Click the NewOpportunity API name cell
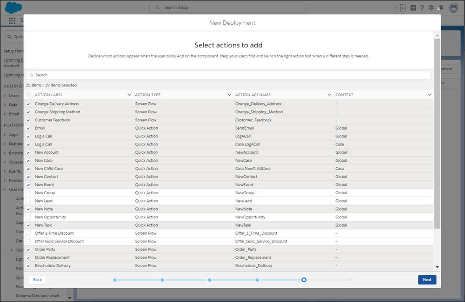 coord(250,217)
